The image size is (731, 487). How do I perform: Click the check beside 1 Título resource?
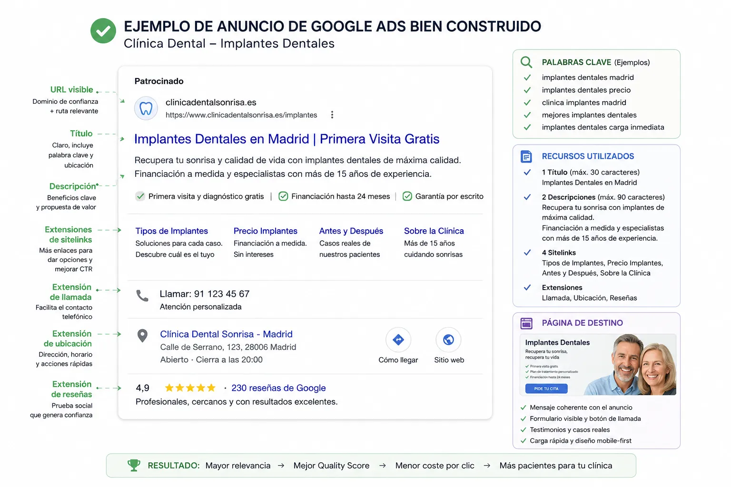(x=527, y=172)
